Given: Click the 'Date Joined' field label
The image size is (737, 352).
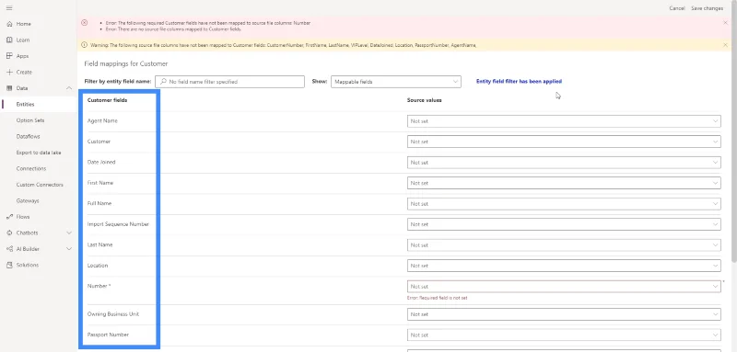Looking at the screenshot, I should (x=101, y=162).
